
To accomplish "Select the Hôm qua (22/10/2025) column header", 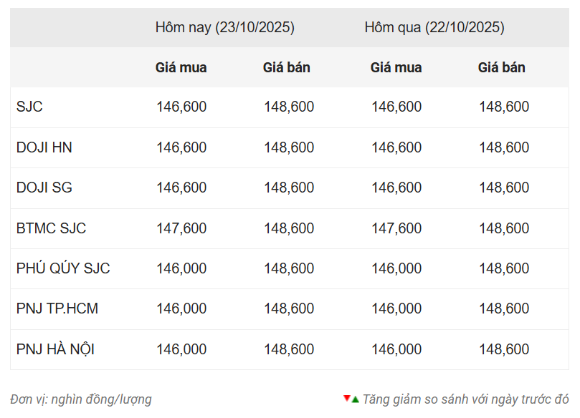I will pyautogui.click(x=434, y=28).
